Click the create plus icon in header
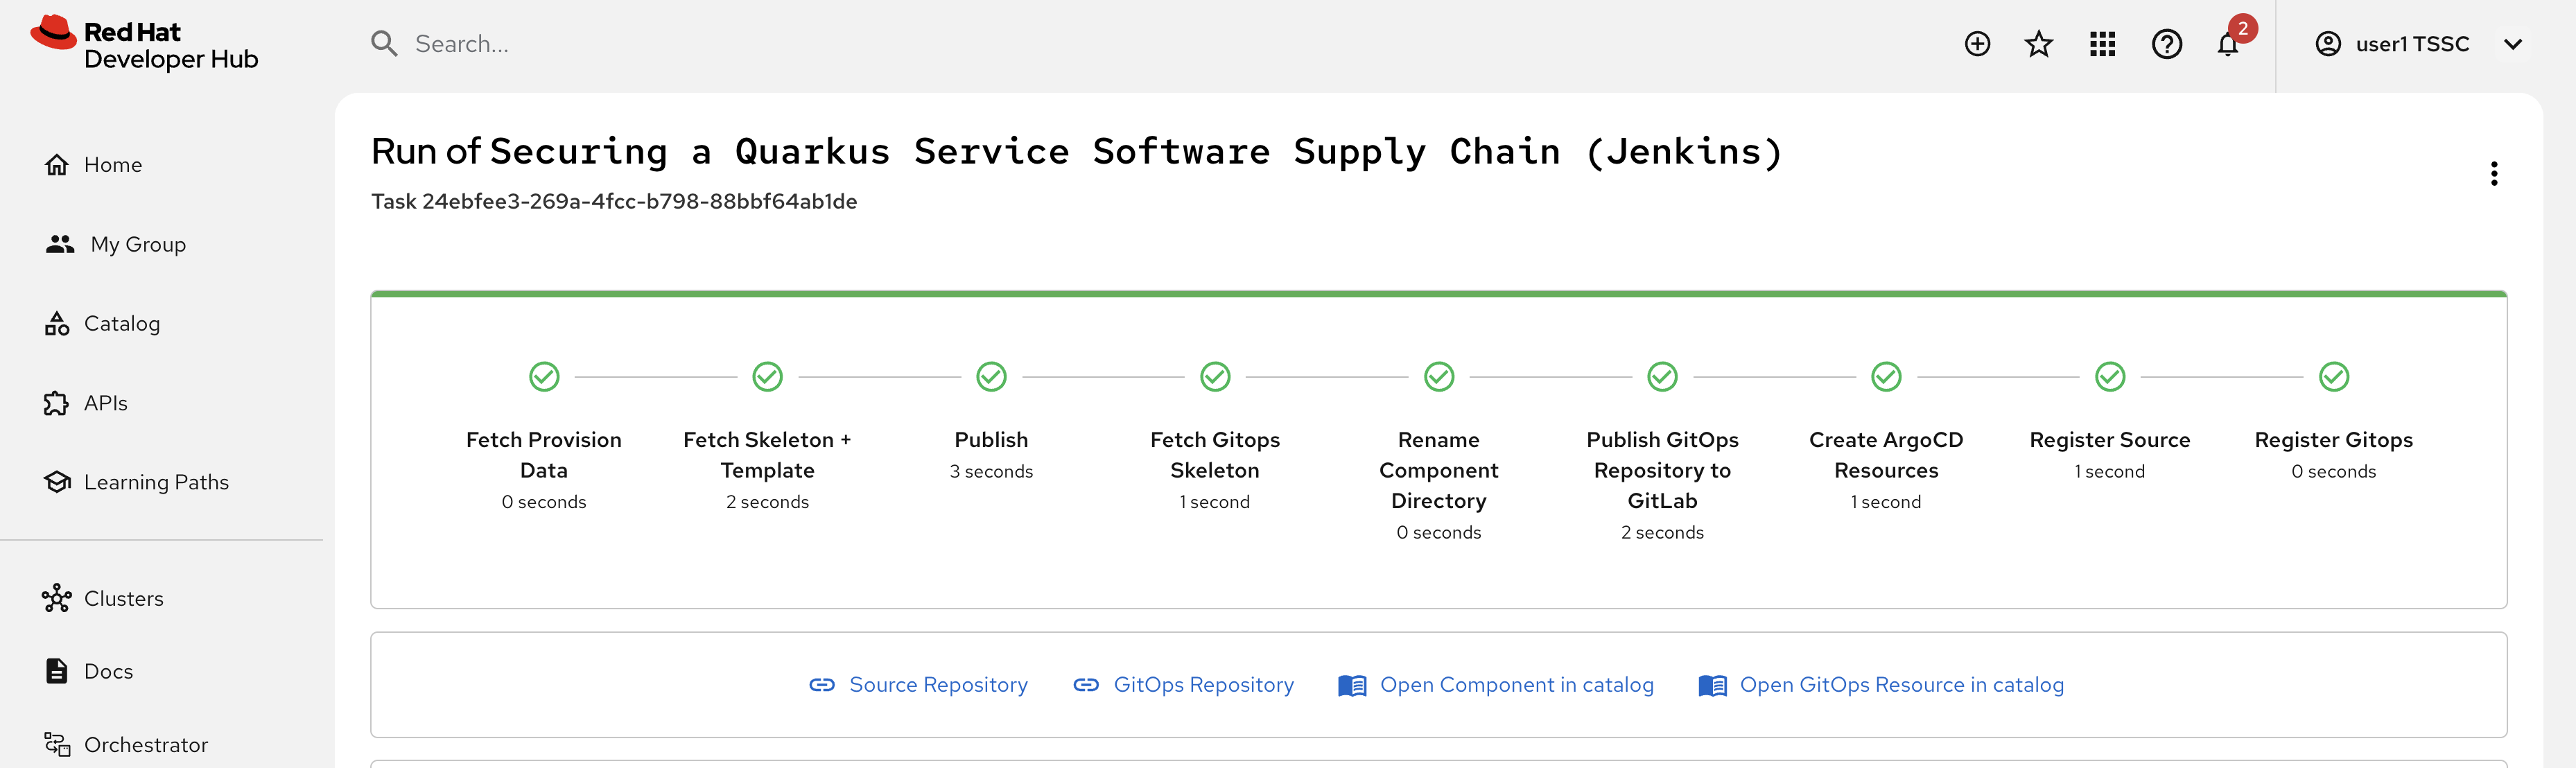The height and width of the screenshot is (768, 2576). click(1977, 44)
